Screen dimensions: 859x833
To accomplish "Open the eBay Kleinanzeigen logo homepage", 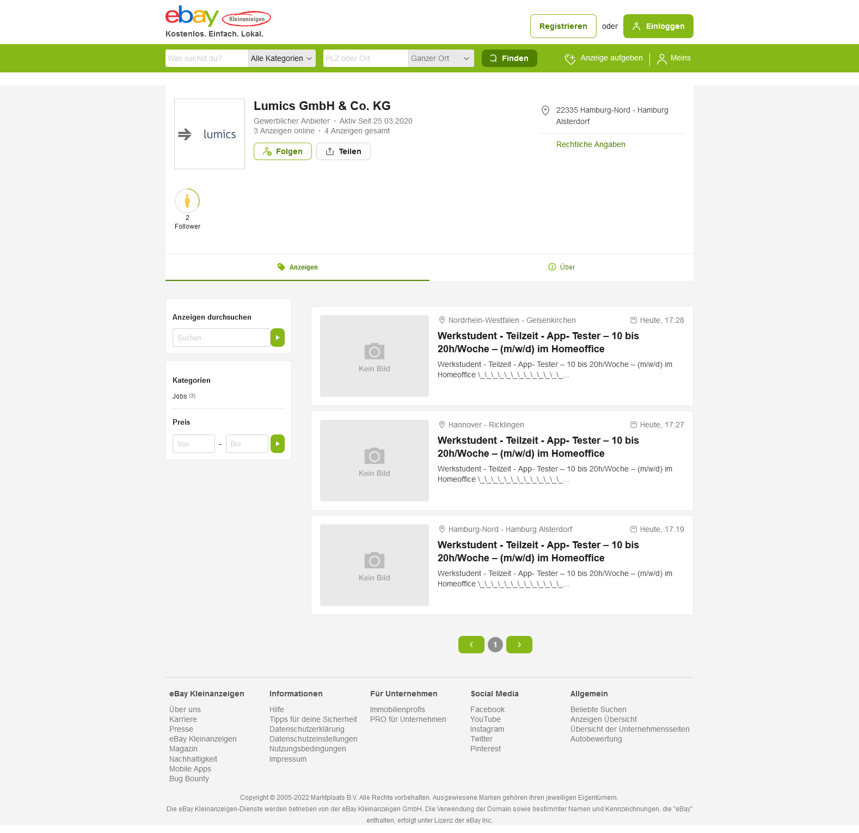I will tap(218, 17).
